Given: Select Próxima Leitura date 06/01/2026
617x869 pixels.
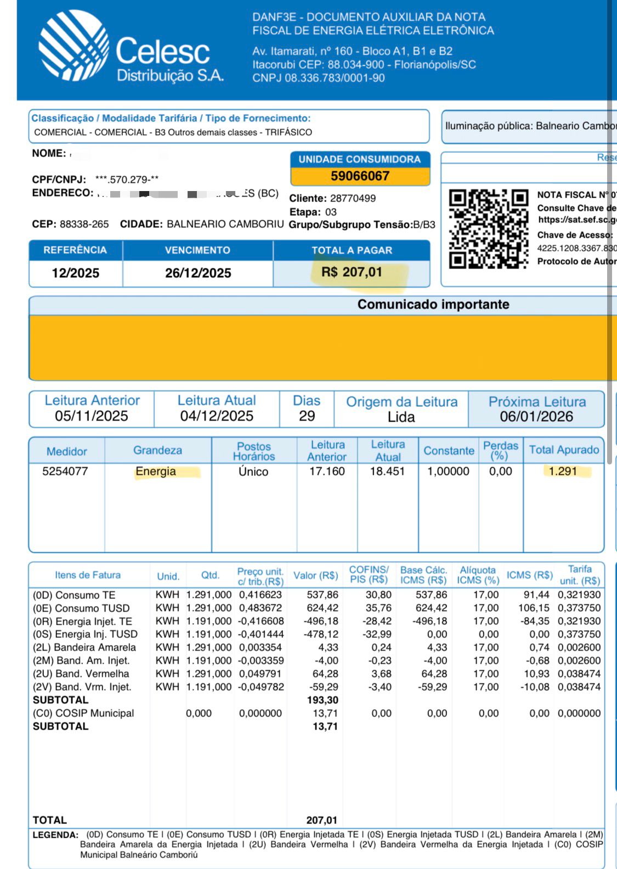Looking at the screenshot, I should [536, 417].
